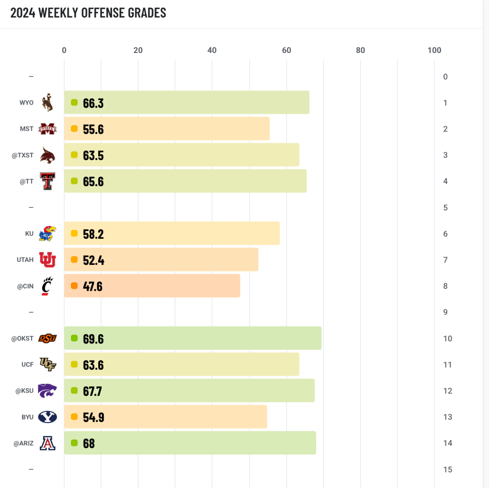Click the 2024 Weekly Offense Grades heading
The image size is (489, 488).
click(88, 13)
